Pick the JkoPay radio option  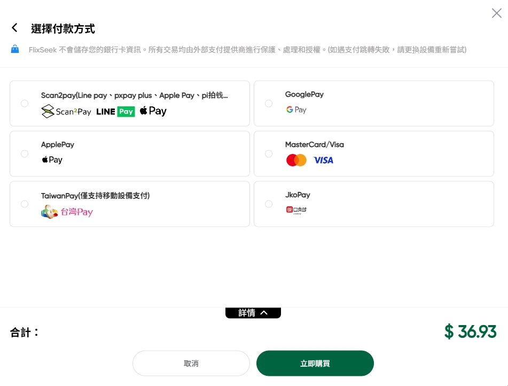pos(269,204)
